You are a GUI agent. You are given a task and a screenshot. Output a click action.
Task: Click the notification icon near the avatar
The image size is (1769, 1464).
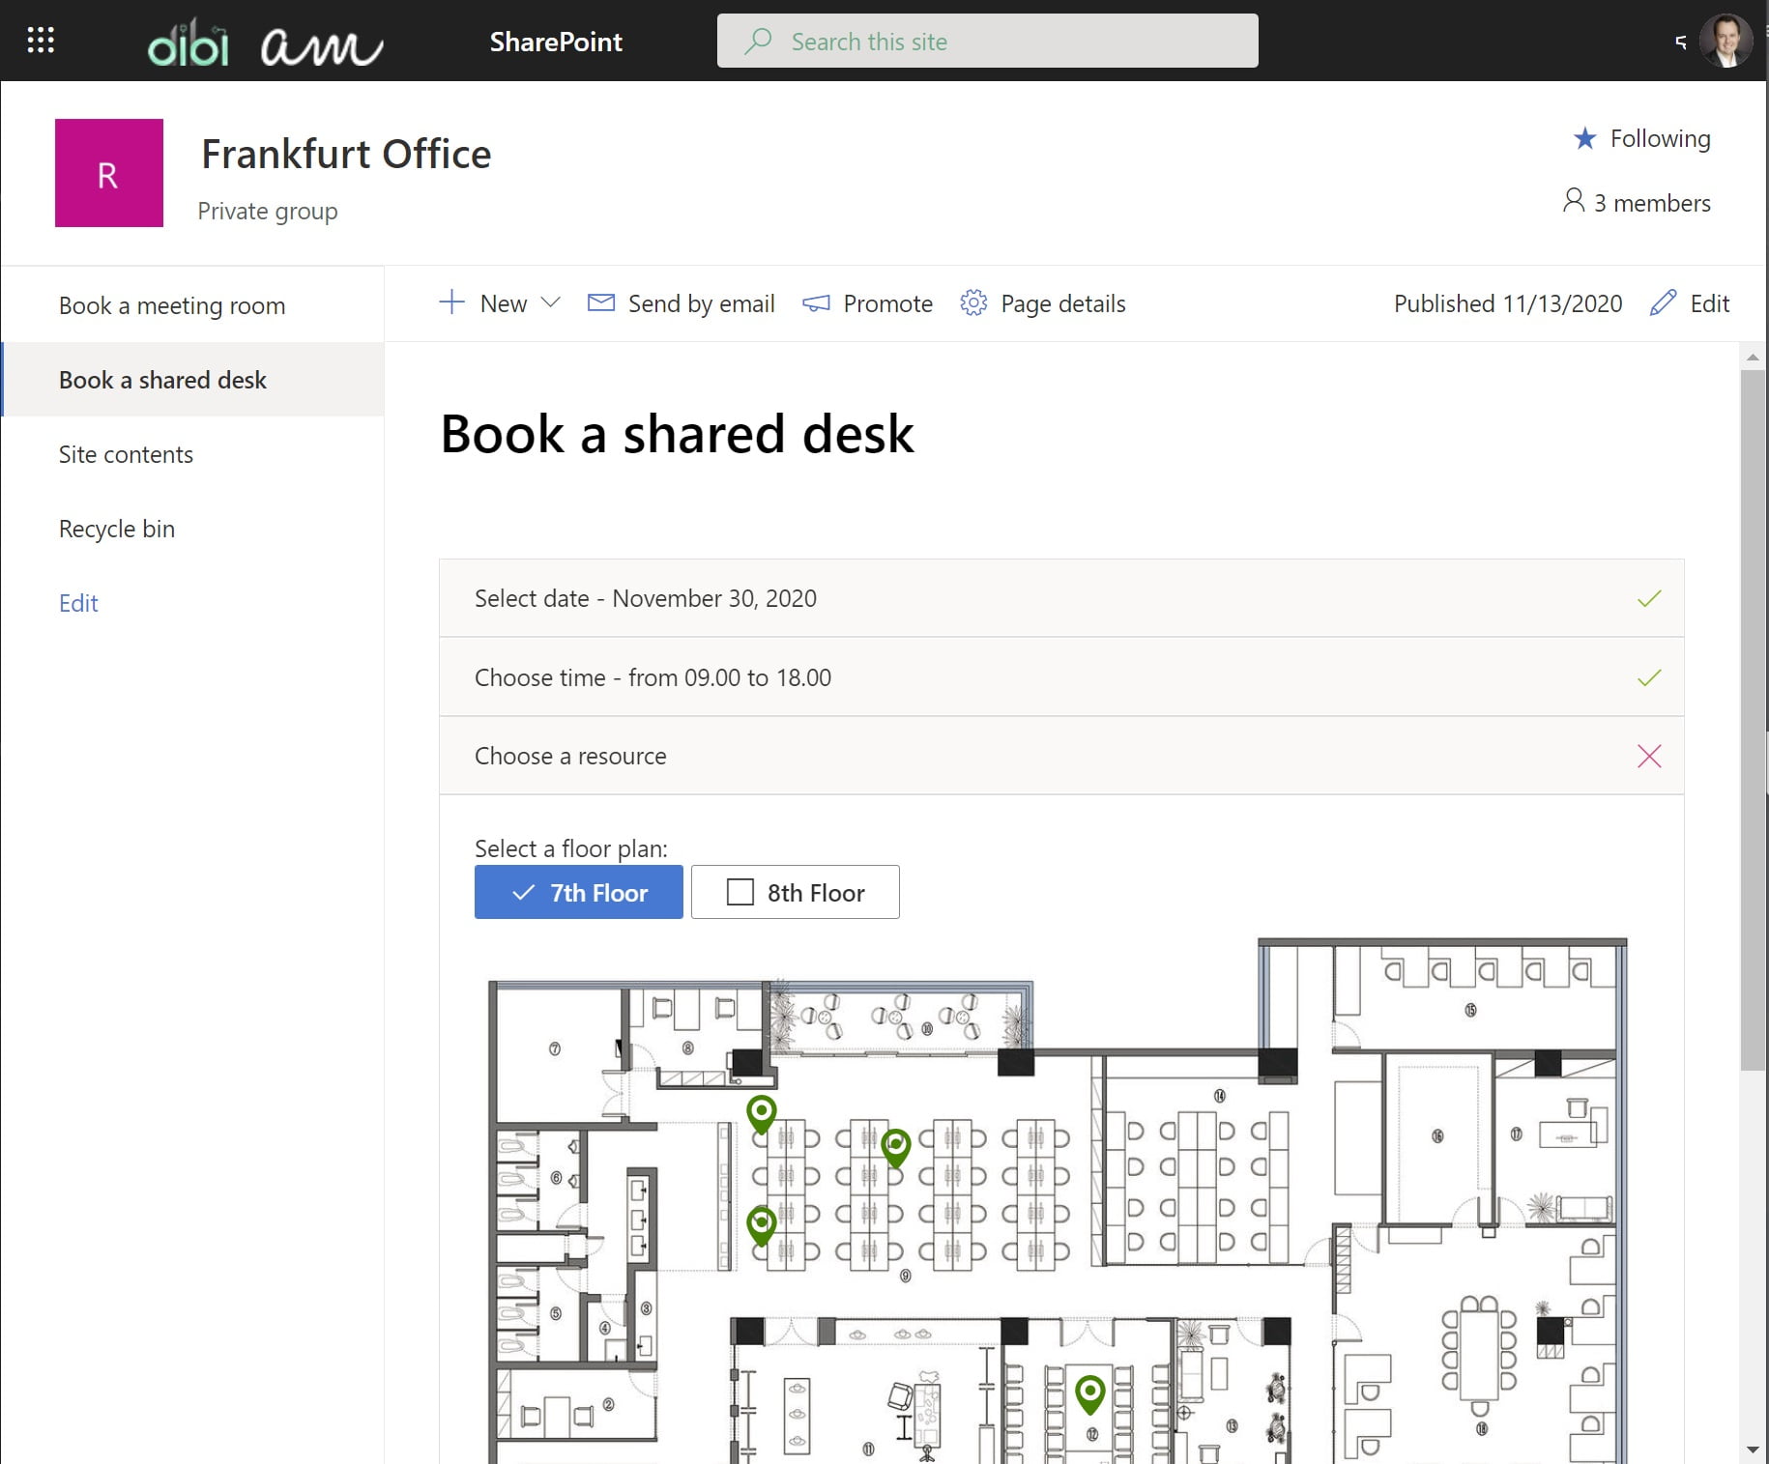pyautogui.click(x=1679, y=41)
